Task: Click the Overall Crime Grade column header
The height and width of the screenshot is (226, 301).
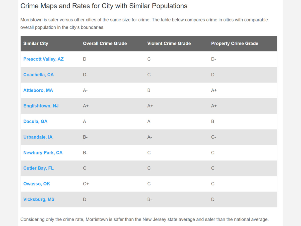Action: click(x=105, y=43)
